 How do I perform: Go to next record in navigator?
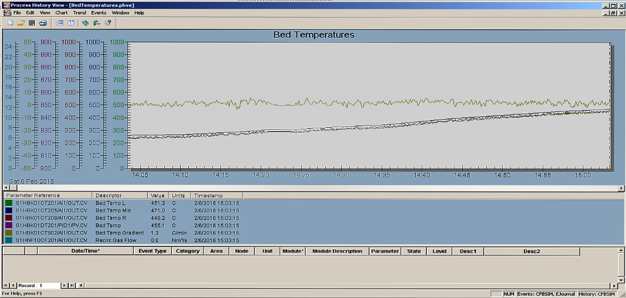(65, 285)
